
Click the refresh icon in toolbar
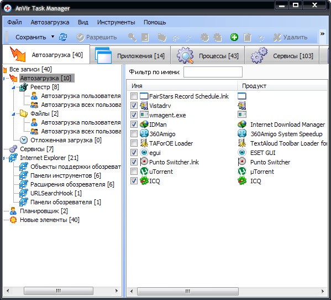[x=63, y=37]
